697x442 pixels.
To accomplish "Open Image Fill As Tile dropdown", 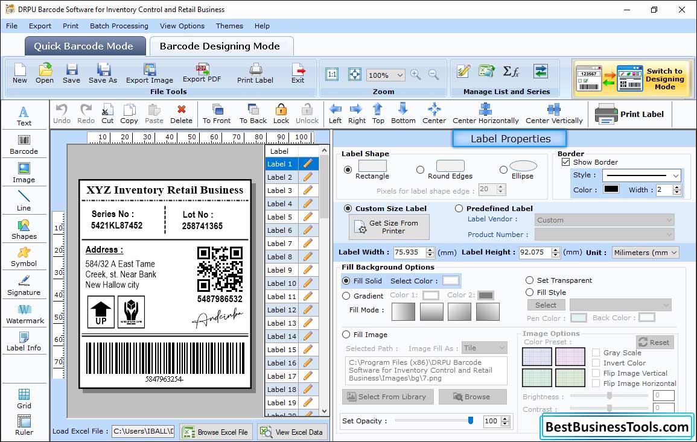I will coord(484,348).
